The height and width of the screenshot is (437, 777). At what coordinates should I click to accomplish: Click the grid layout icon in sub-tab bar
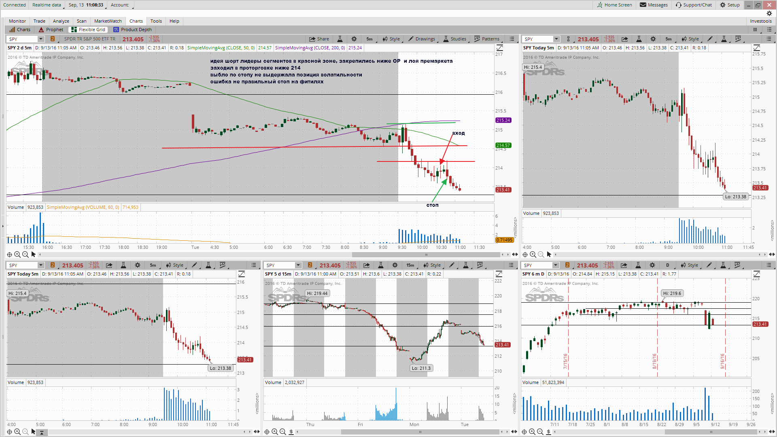coord(755,30)
